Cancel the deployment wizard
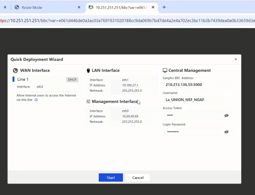Screen dimensions: 255x195 point(138,177)
